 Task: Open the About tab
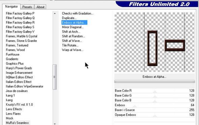click(40, 7)
